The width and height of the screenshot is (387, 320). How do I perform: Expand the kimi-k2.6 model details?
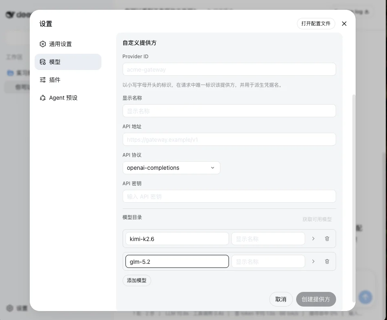pyautogui.click(x=313, y=239)
